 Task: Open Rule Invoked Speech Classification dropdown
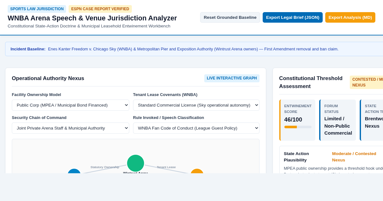click(x=196, y=128)
